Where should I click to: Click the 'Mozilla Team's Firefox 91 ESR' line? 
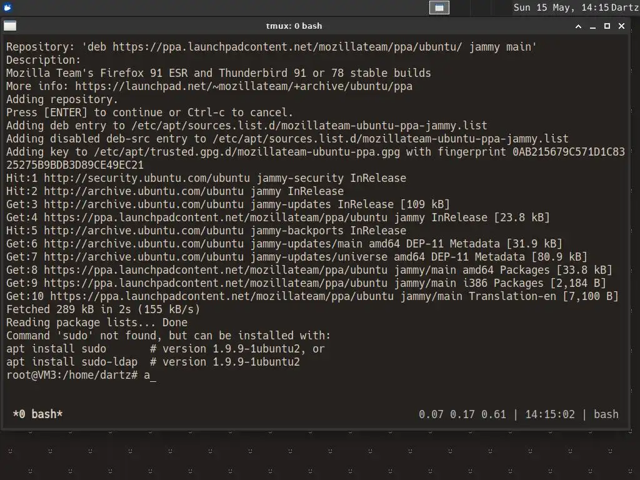tap(218, 73)
